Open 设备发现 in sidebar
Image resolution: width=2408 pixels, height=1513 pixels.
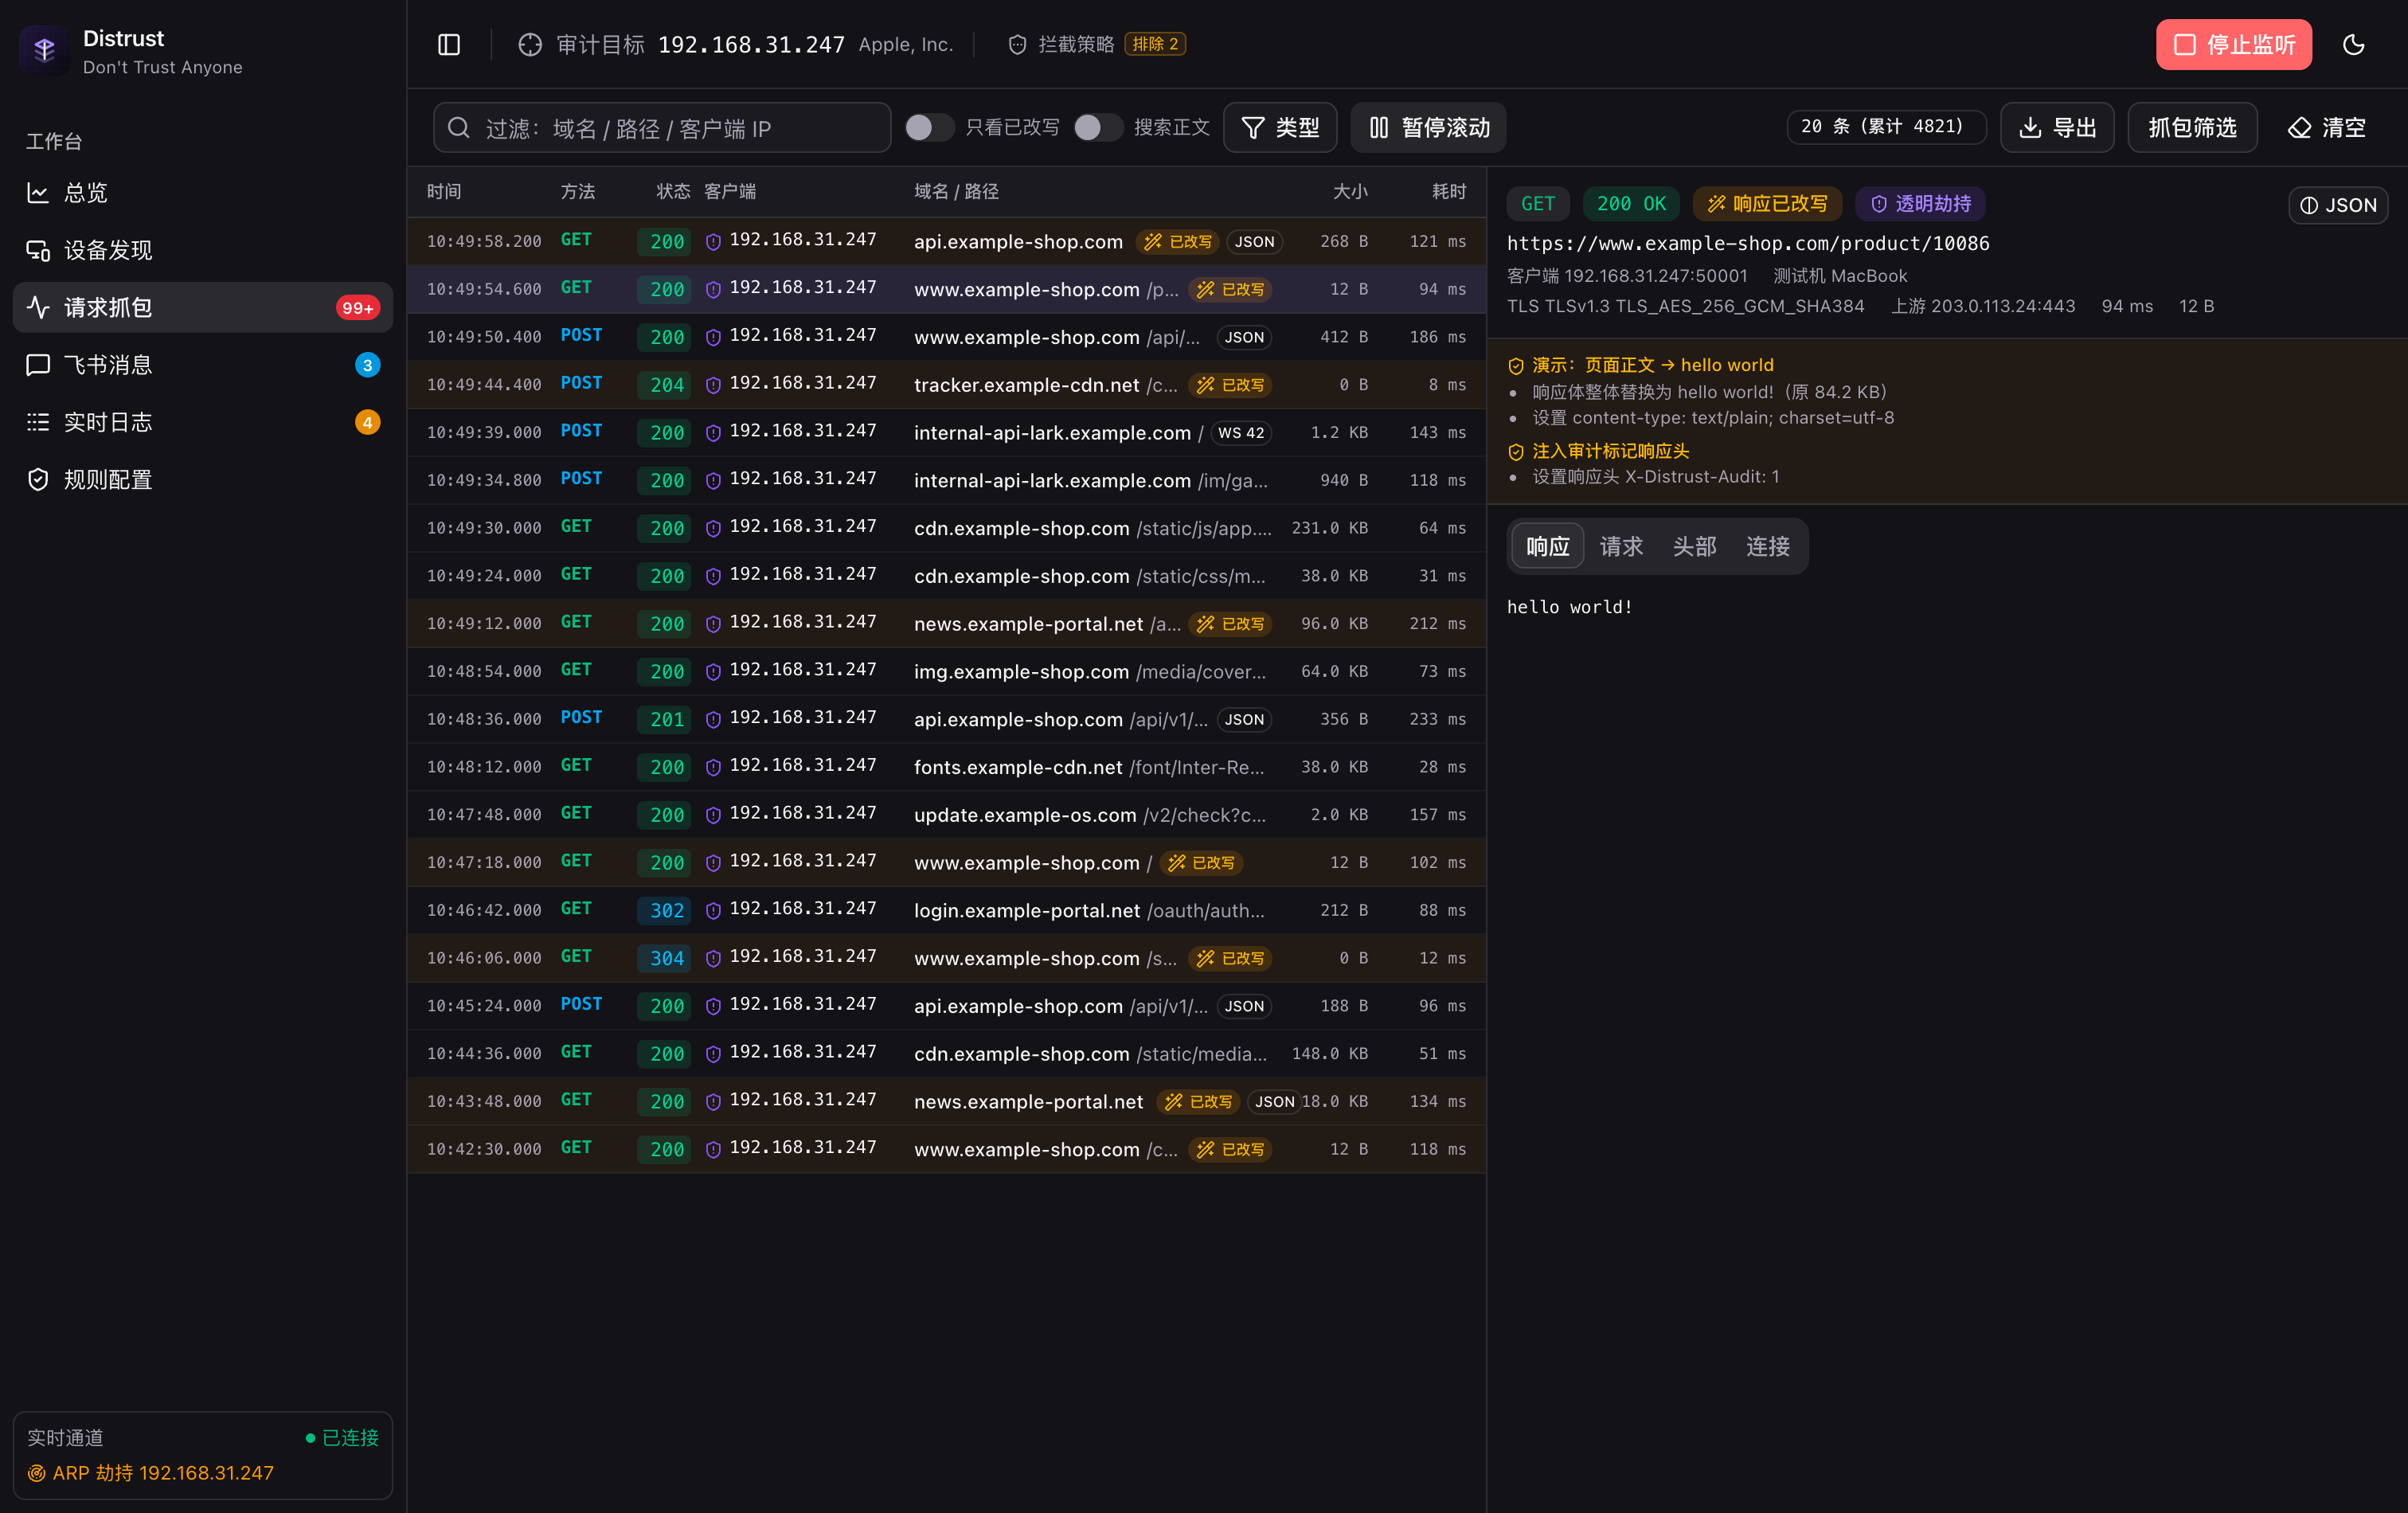tap(203, 250)
